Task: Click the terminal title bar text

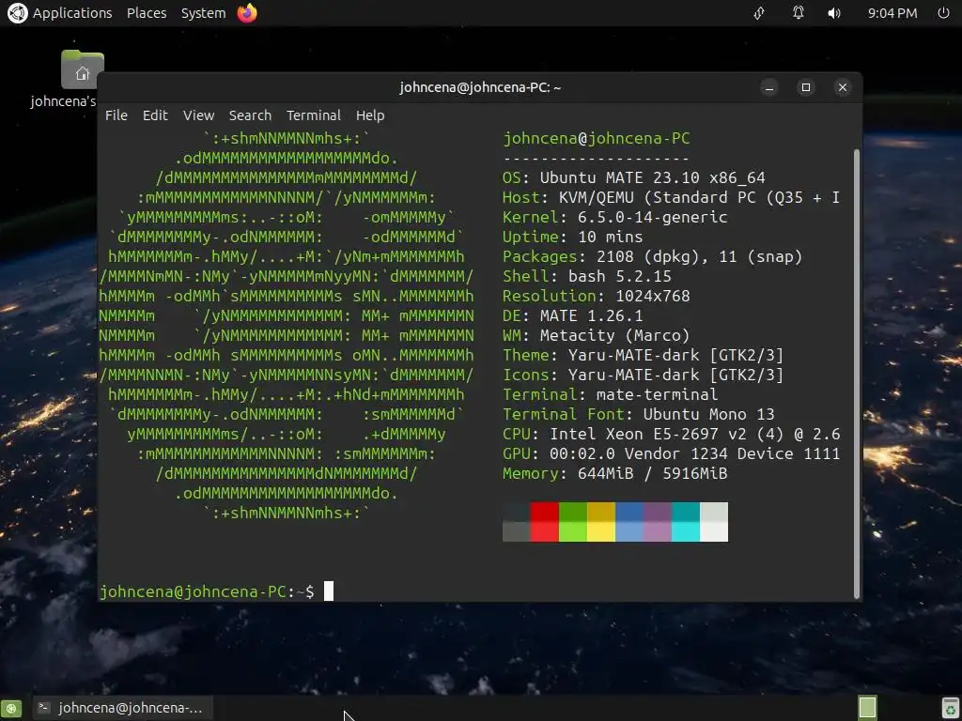Action: click(480, 87)
